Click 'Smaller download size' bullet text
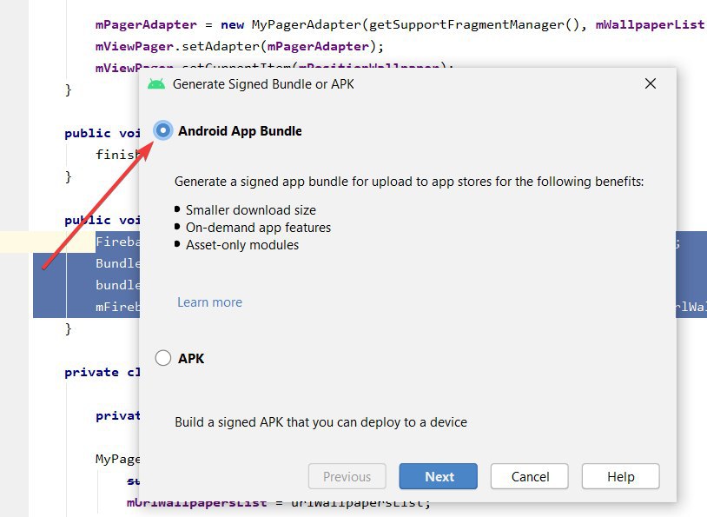Image resolution: width=707 pixels, height=517 pixels. [x=251, y=210]
